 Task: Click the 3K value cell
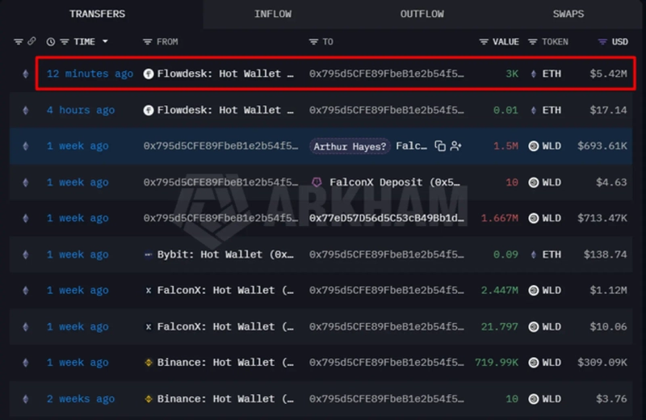pyautogui.click(x=512, y=73)
